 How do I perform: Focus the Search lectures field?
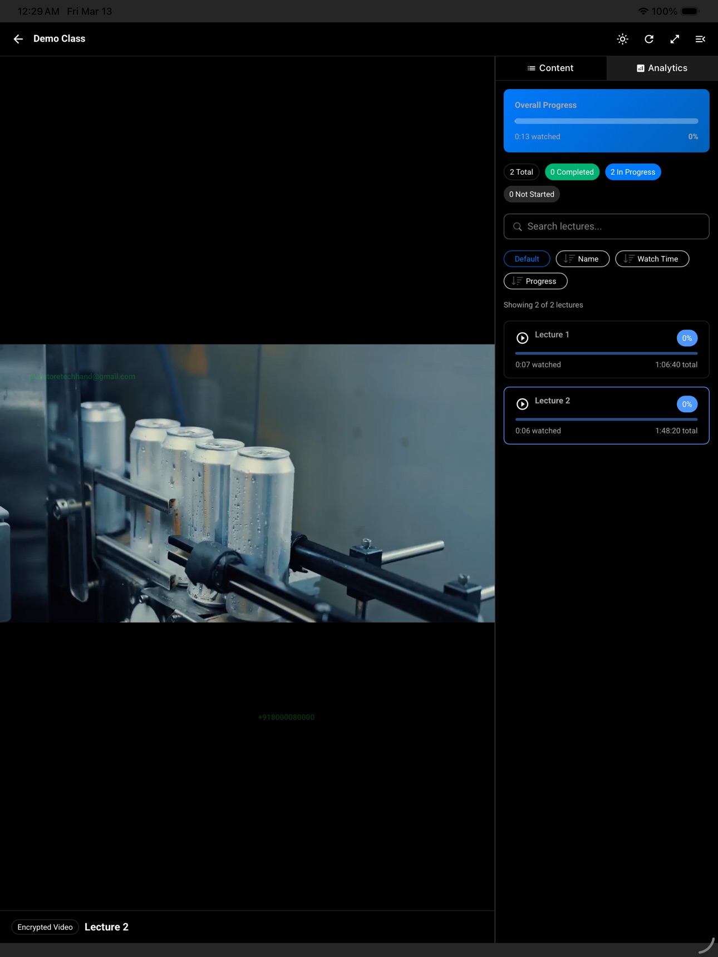[x=606, y=226]
